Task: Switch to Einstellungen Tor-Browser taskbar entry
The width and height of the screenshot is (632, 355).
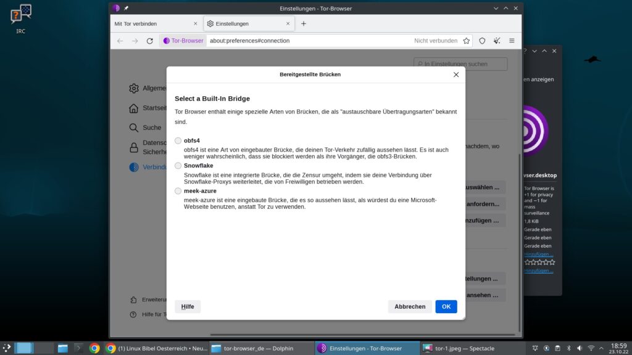Action: pos(367,348)
